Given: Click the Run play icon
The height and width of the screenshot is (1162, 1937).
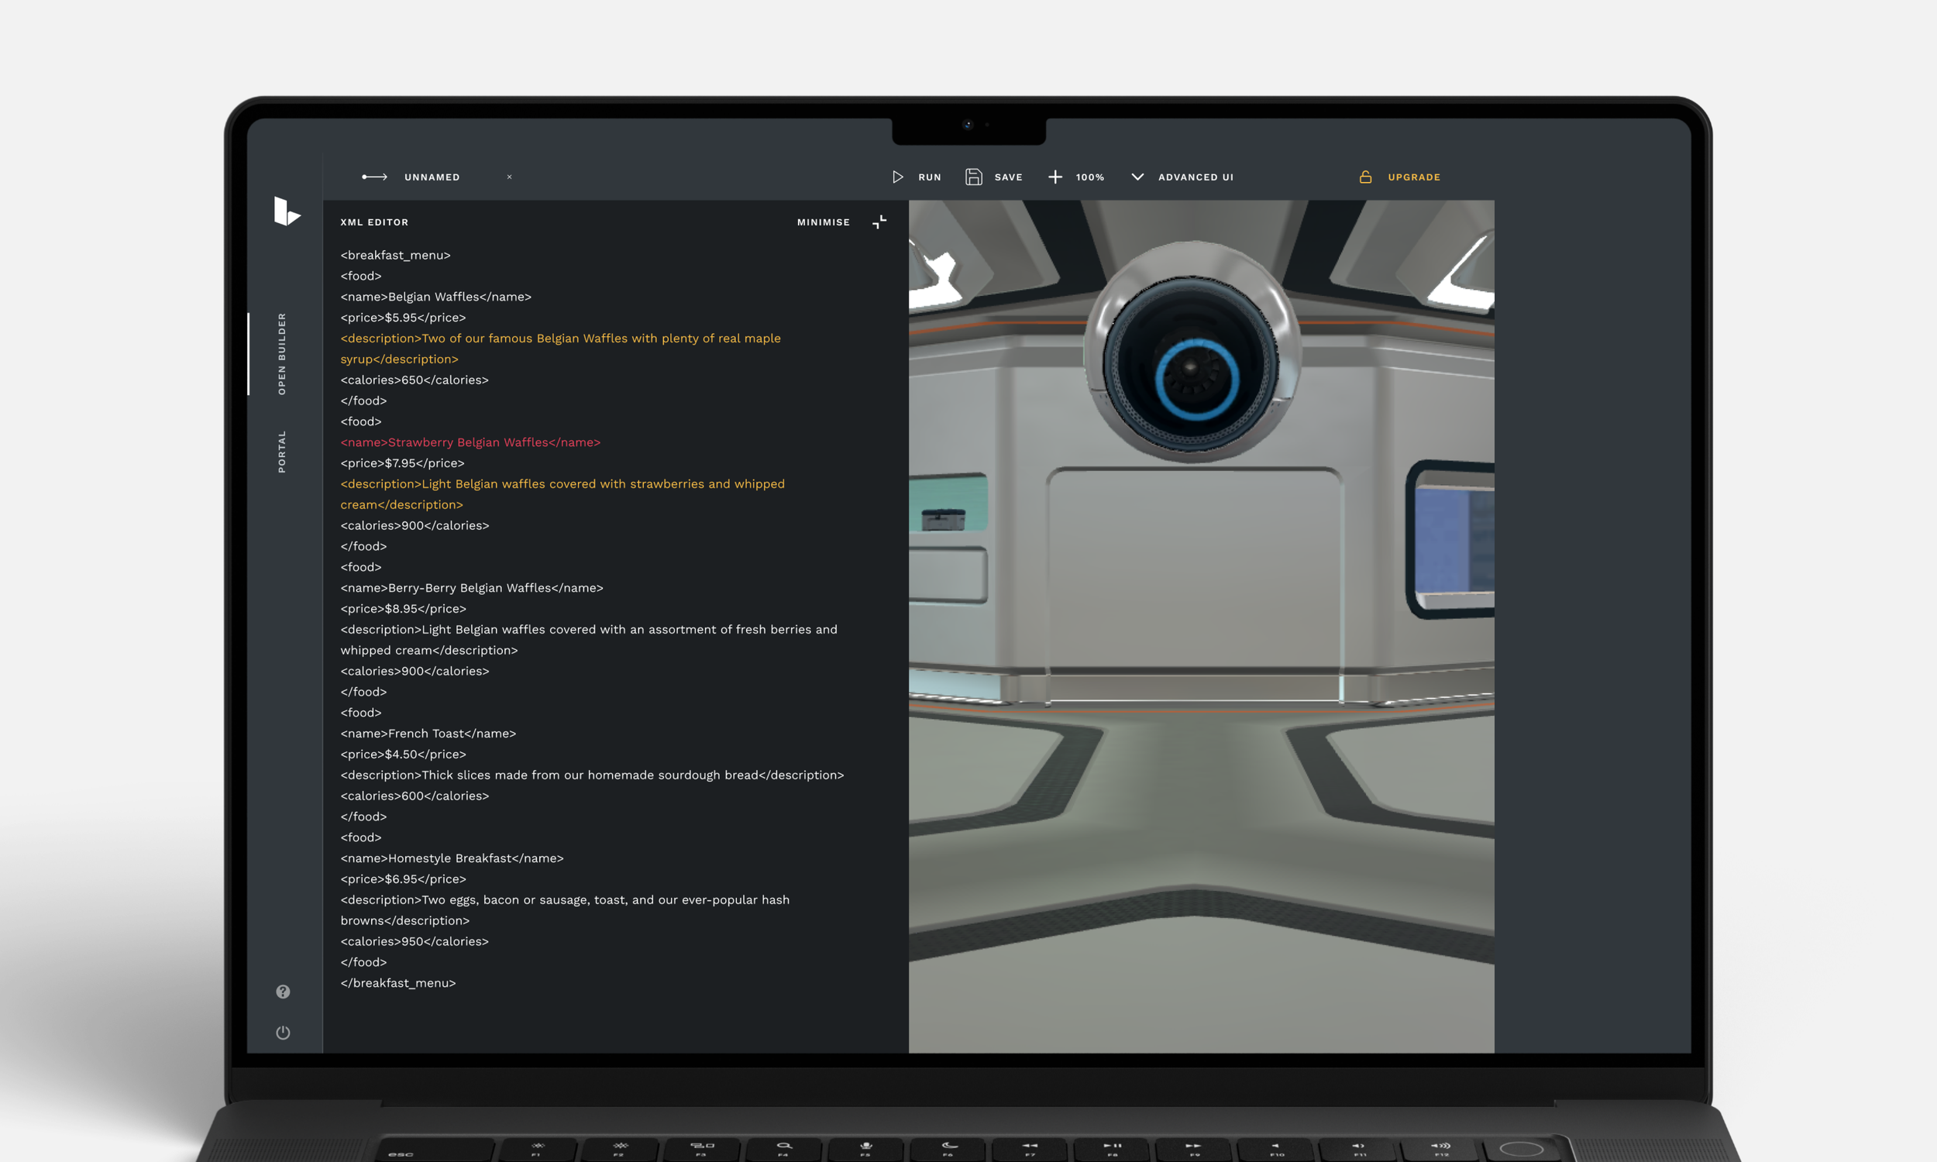Looking at the screenshot, I should coord(897,177).
